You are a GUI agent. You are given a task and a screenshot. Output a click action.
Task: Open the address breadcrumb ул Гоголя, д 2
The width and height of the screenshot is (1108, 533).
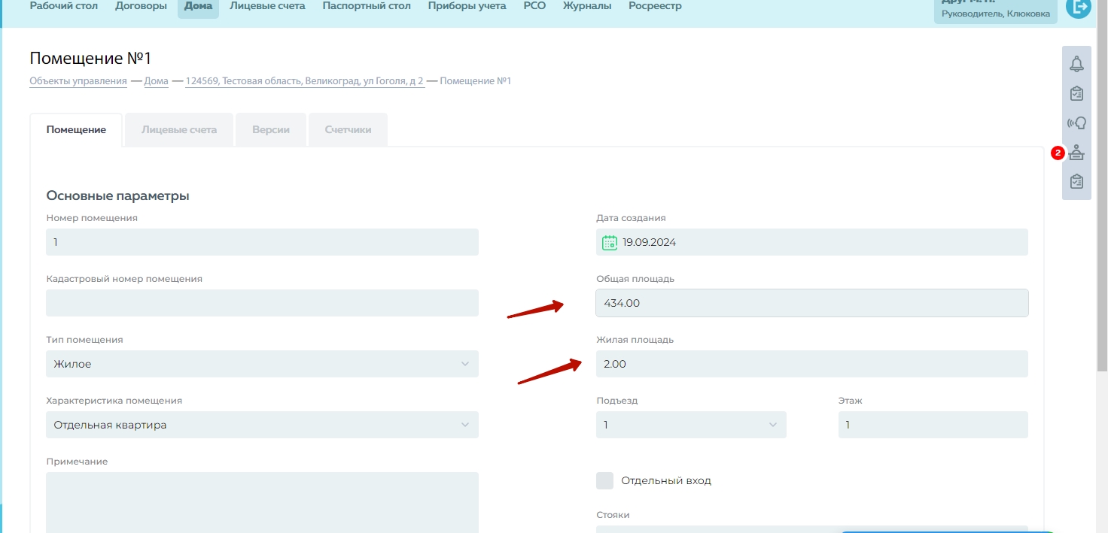click(x=305, y=81)
